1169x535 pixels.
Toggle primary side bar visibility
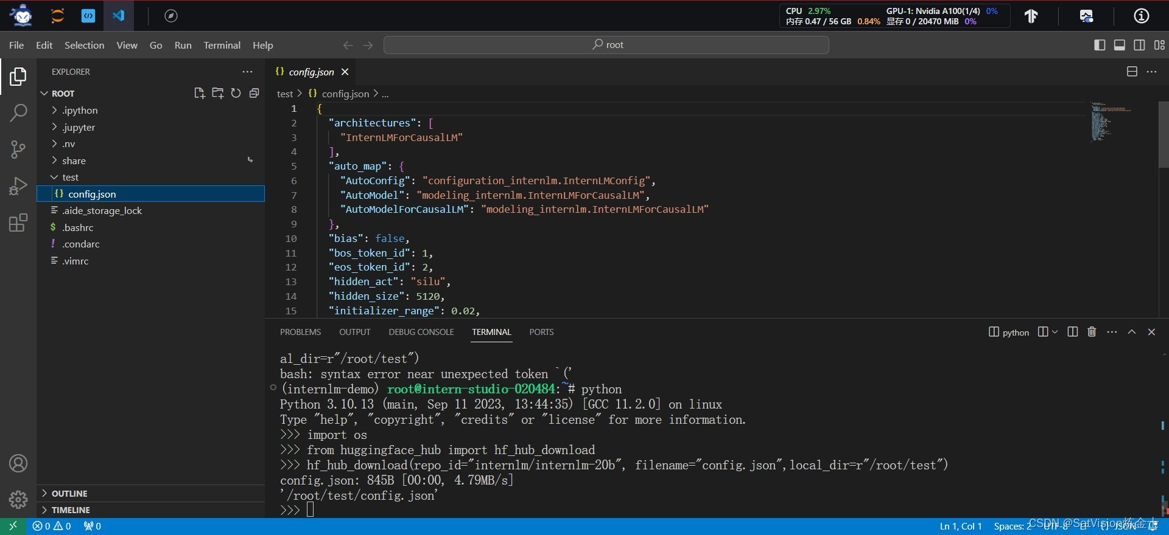coord(1100,45)
